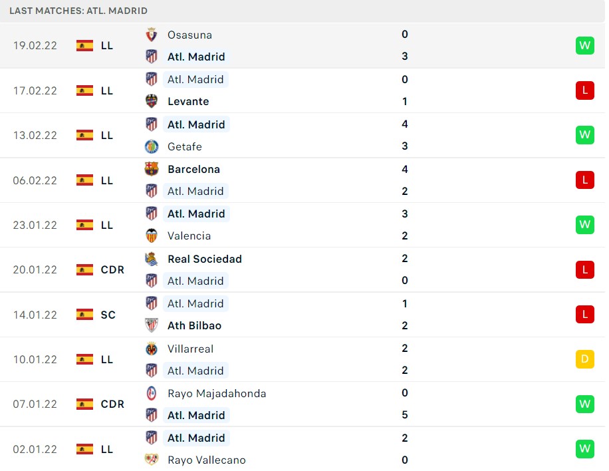Click the Getafe club crest icon

[151, 146]
